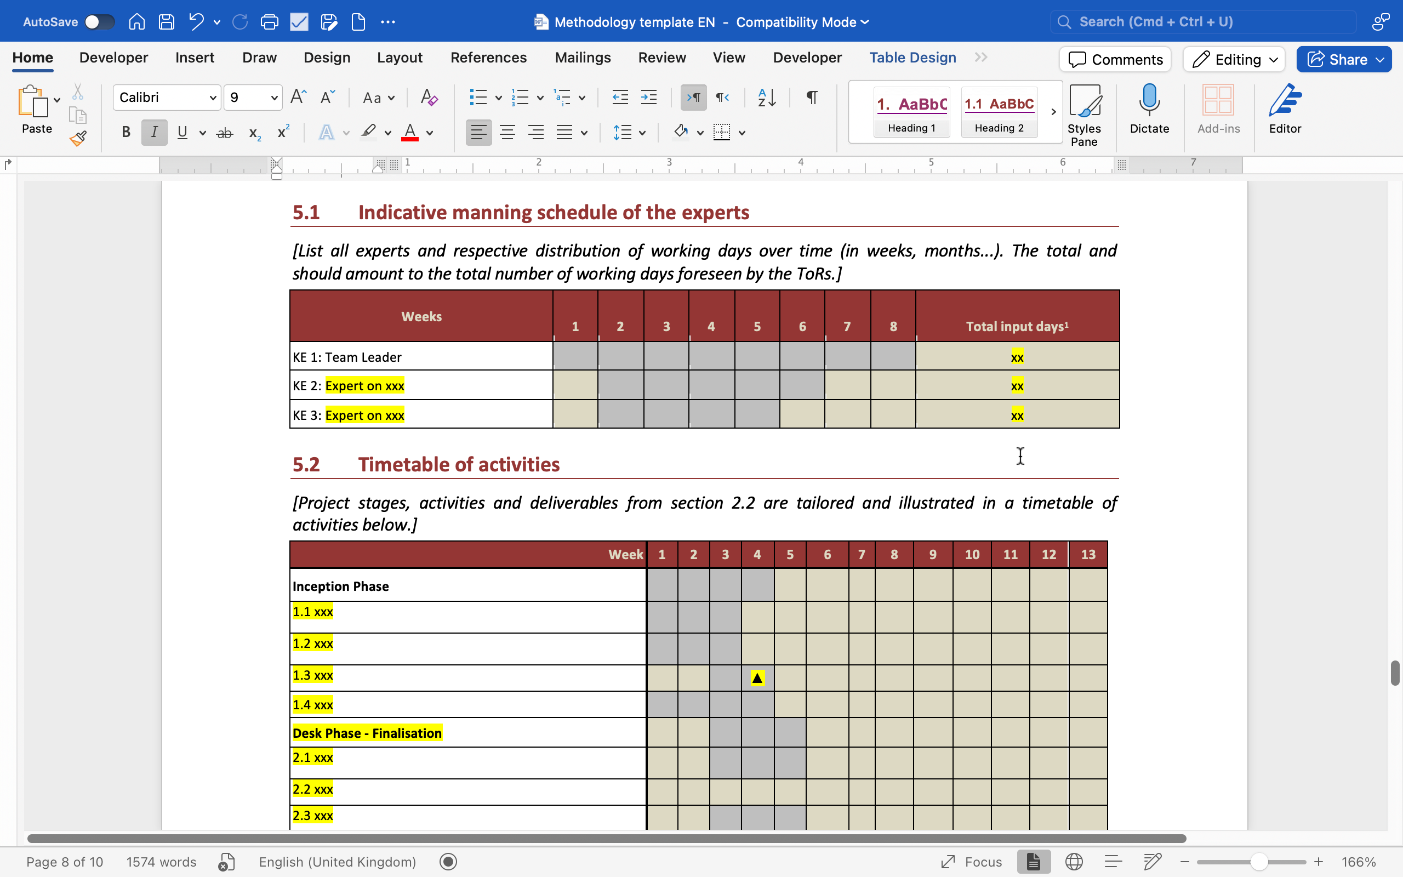1403x877 pixels.
Task: Click the Comments button
Action: pos(1115,59)
